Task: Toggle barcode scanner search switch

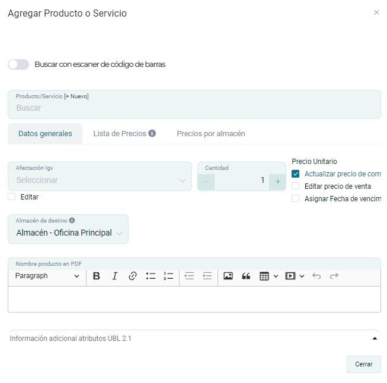Action: tap(18, 65)
